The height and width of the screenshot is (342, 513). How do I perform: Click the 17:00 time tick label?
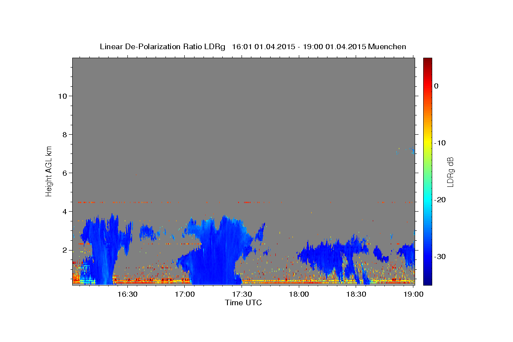tap(185, 294)
